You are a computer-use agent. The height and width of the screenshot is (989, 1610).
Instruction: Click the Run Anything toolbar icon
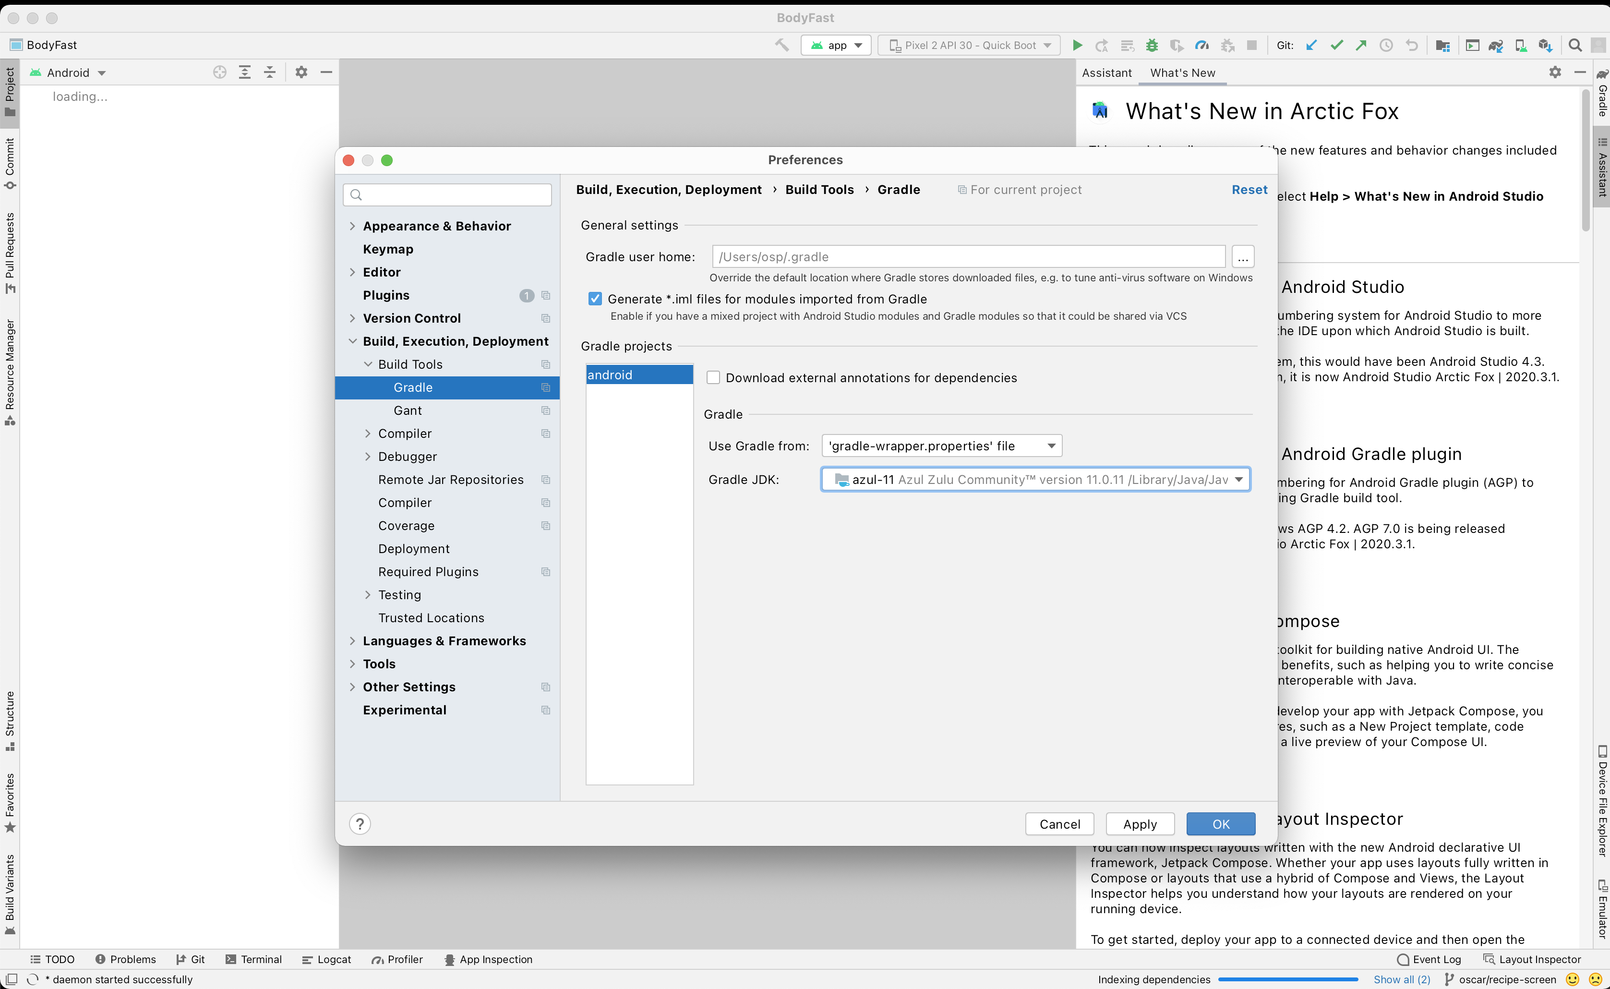pos(1472,45)
